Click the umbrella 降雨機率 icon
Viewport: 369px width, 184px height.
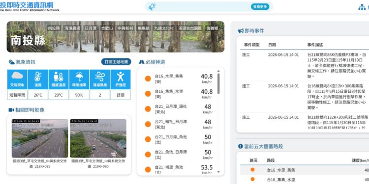pyautogui.click(x=79, y=77)
